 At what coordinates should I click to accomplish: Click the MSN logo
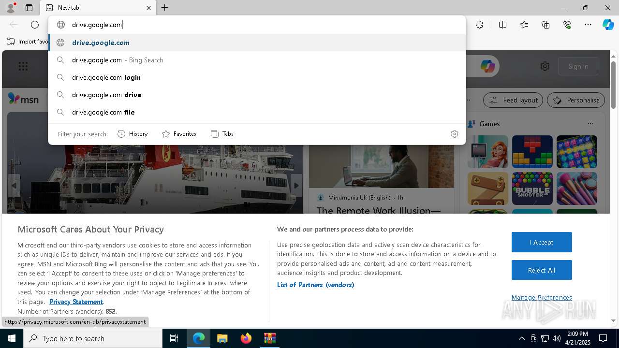tap(23, 99)
